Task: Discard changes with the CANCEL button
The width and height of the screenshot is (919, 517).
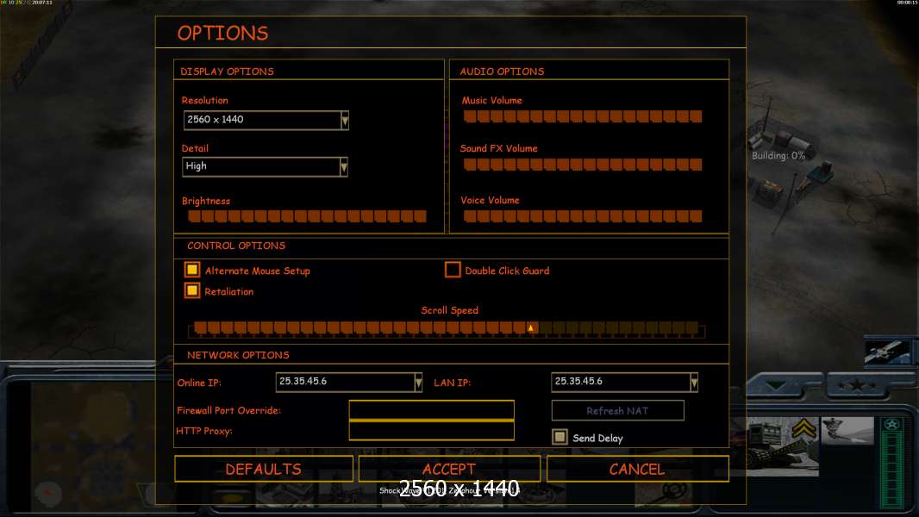Action: click(638, 469)
